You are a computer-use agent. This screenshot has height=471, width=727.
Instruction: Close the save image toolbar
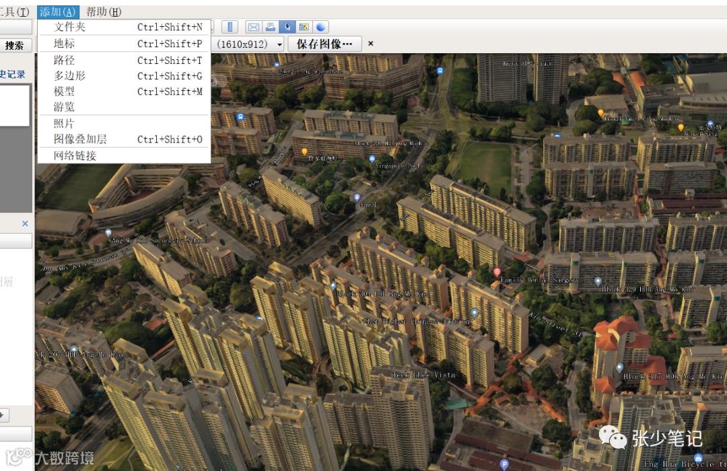(x=370, y=44)
